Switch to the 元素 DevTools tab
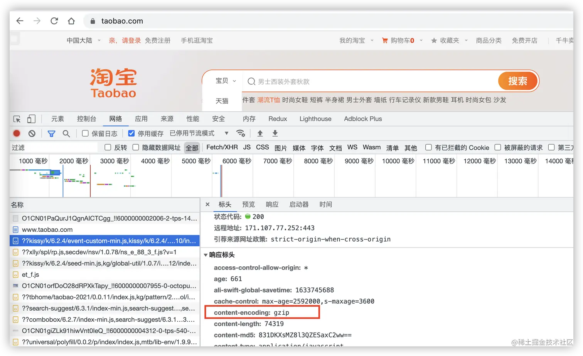Viewport: 583px width, 356px height. pyautogui.click(x=57, y=119)
